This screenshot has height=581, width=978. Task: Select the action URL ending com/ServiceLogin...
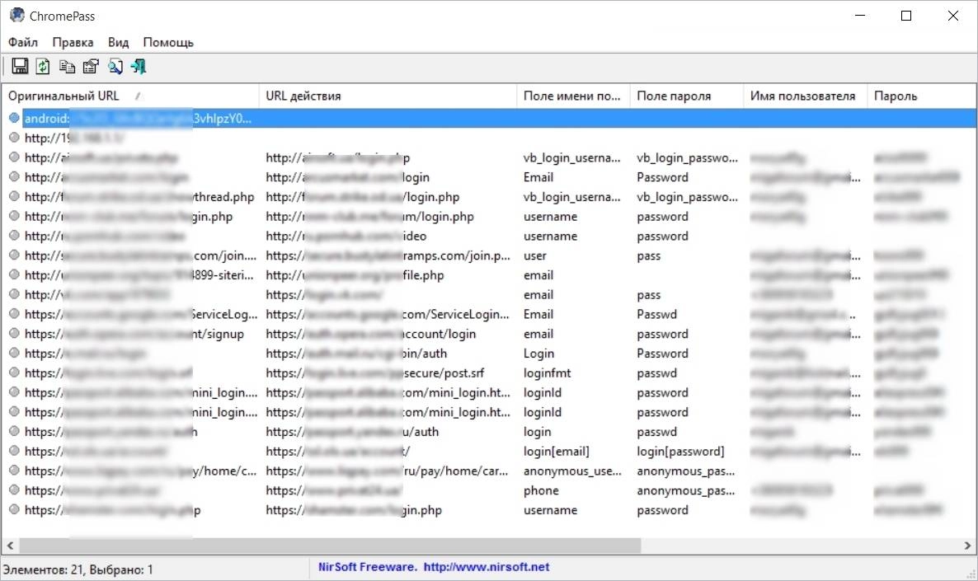(388, 314)
